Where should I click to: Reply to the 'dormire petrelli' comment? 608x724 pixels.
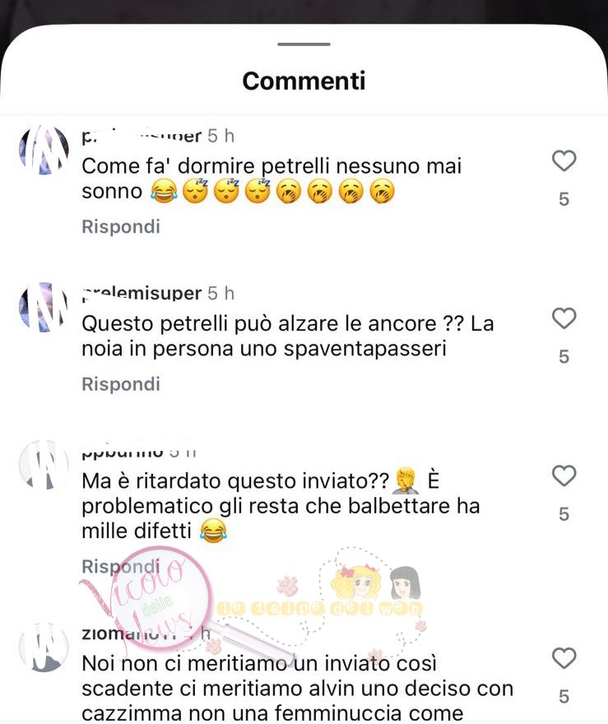121,227
